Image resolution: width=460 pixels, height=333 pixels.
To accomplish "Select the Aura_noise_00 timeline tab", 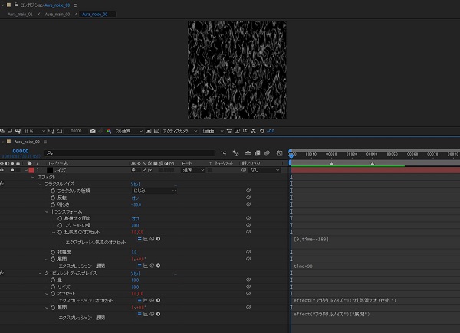I will point(26,142).
